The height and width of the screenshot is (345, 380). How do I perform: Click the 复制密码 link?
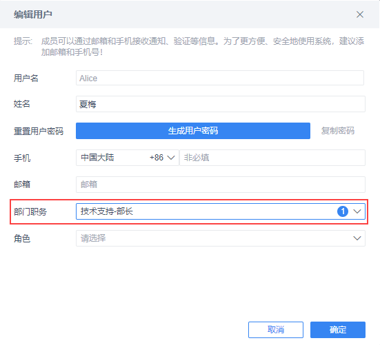tap(338, 131)
